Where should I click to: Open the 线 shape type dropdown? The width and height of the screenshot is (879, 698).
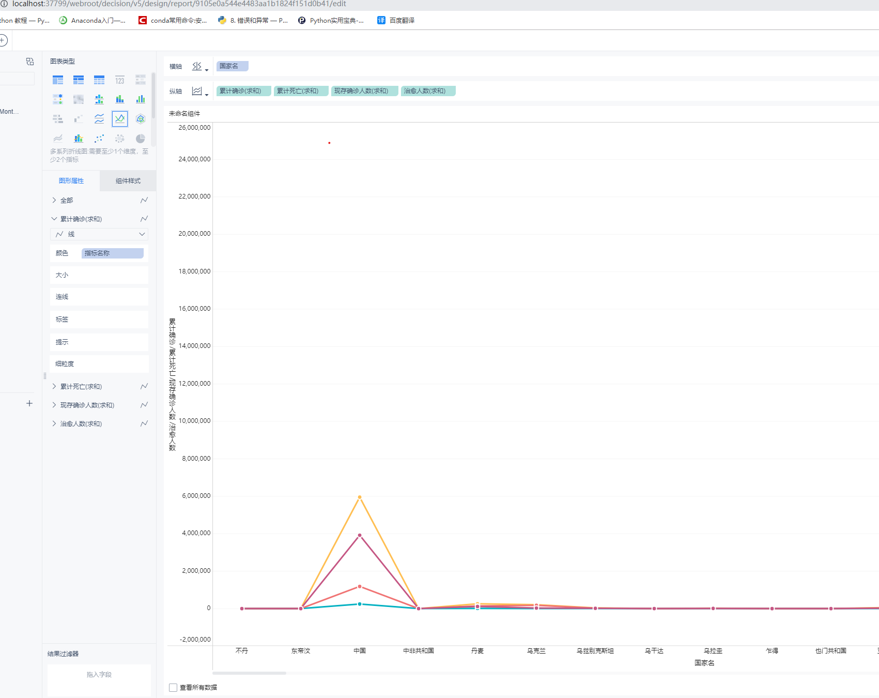[99, 234]
